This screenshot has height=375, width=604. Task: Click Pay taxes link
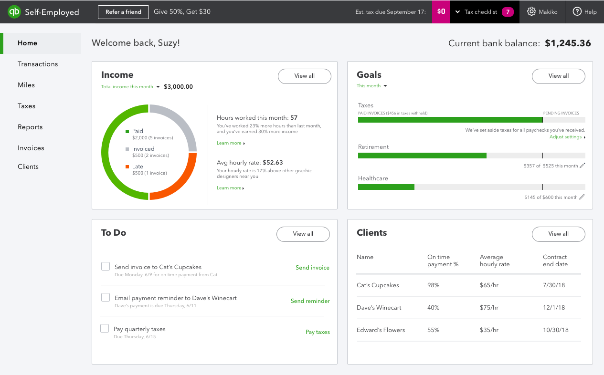[x=318, y=332]
